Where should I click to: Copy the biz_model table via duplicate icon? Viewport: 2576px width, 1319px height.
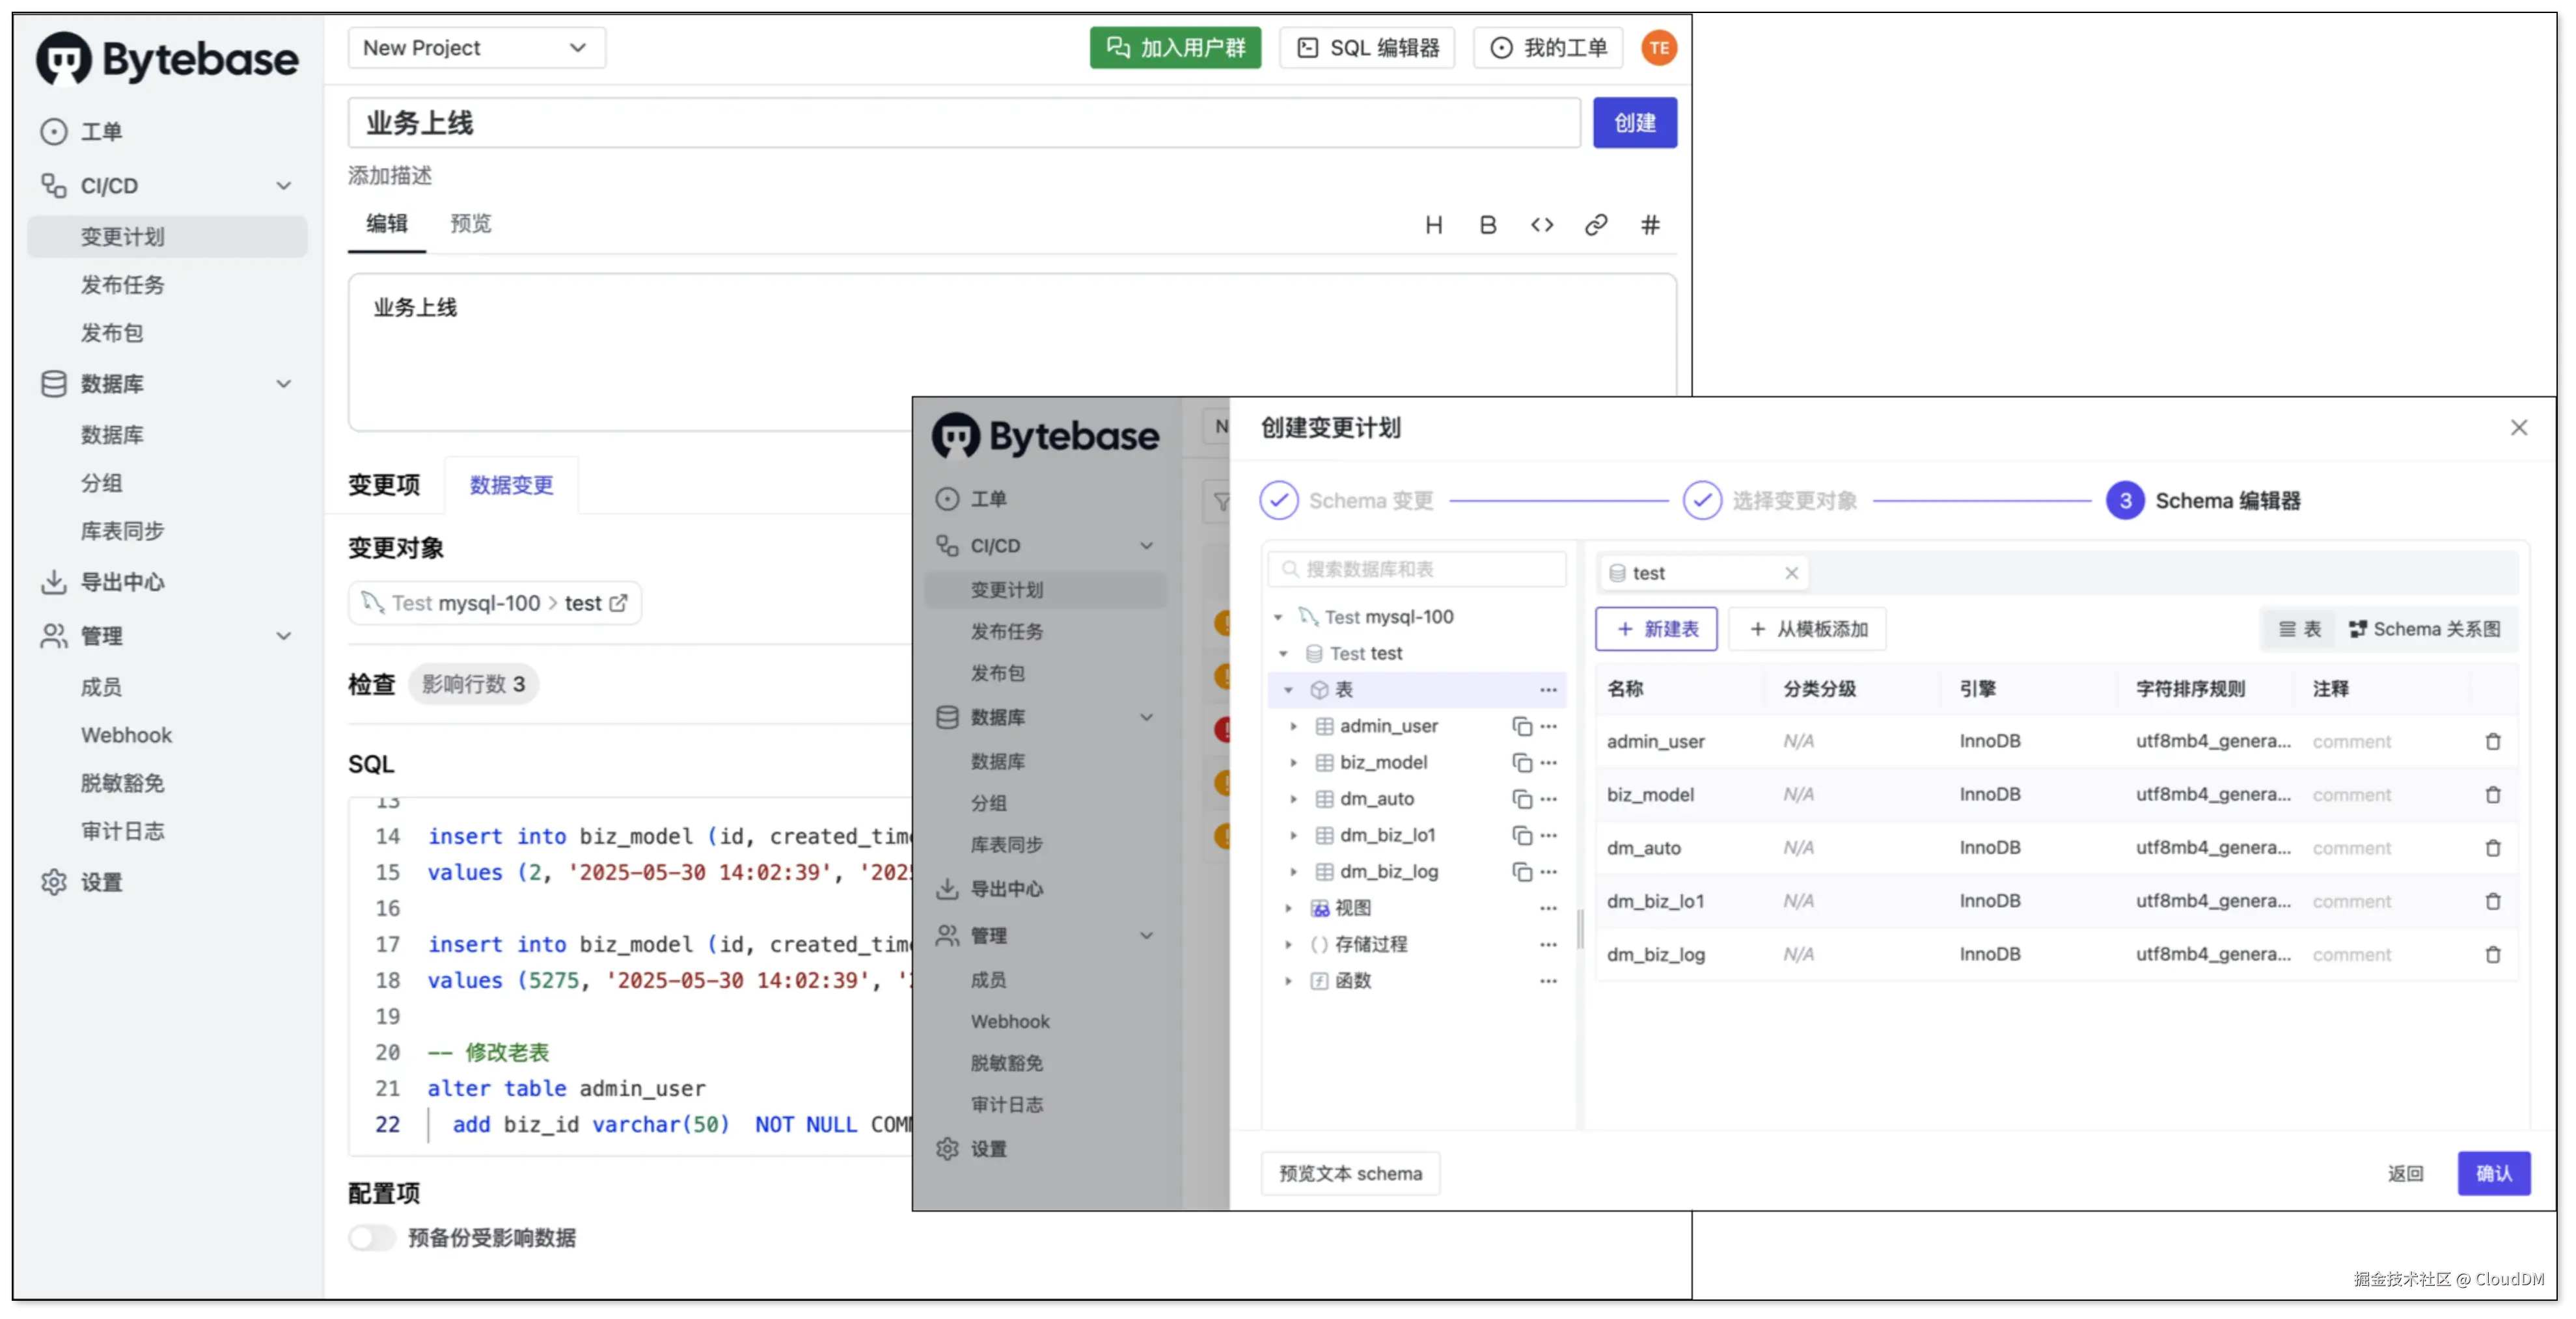click(1521, 764)
